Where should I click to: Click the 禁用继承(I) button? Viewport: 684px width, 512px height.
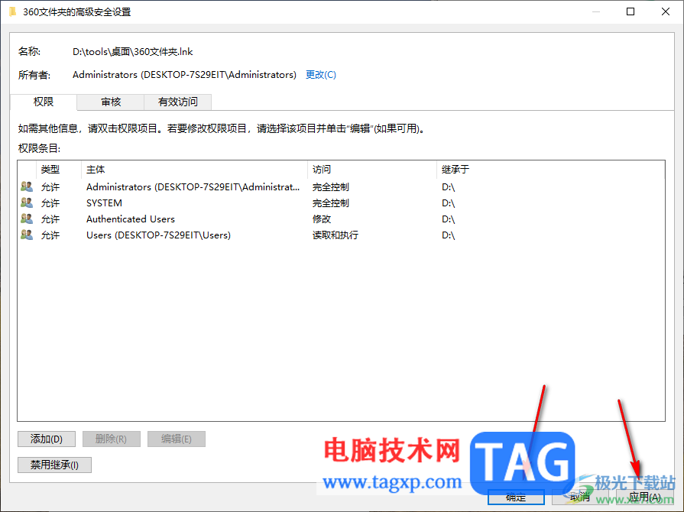point(53,465)
